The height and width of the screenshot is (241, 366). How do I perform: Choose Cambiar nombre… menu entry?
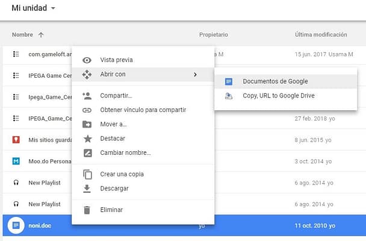click(x=143, y=152)
